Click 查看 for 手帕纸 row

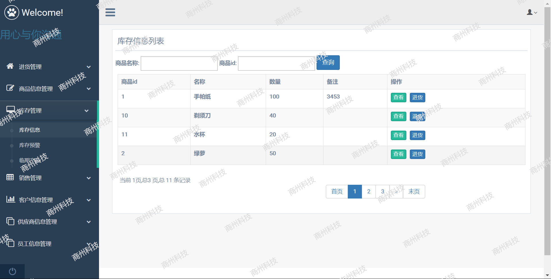[398, 97]
